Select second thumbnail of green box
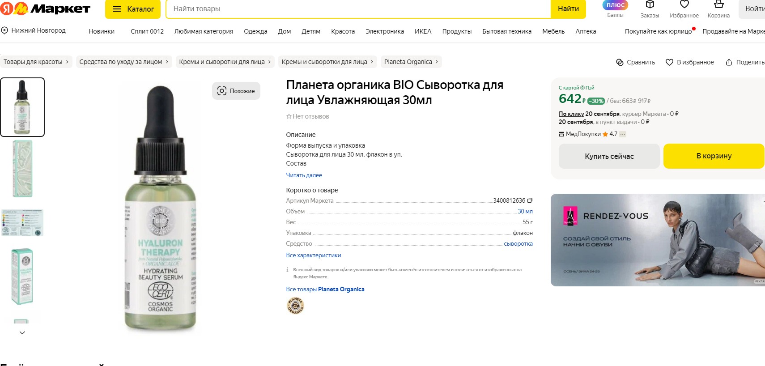 tap(22, 169)
